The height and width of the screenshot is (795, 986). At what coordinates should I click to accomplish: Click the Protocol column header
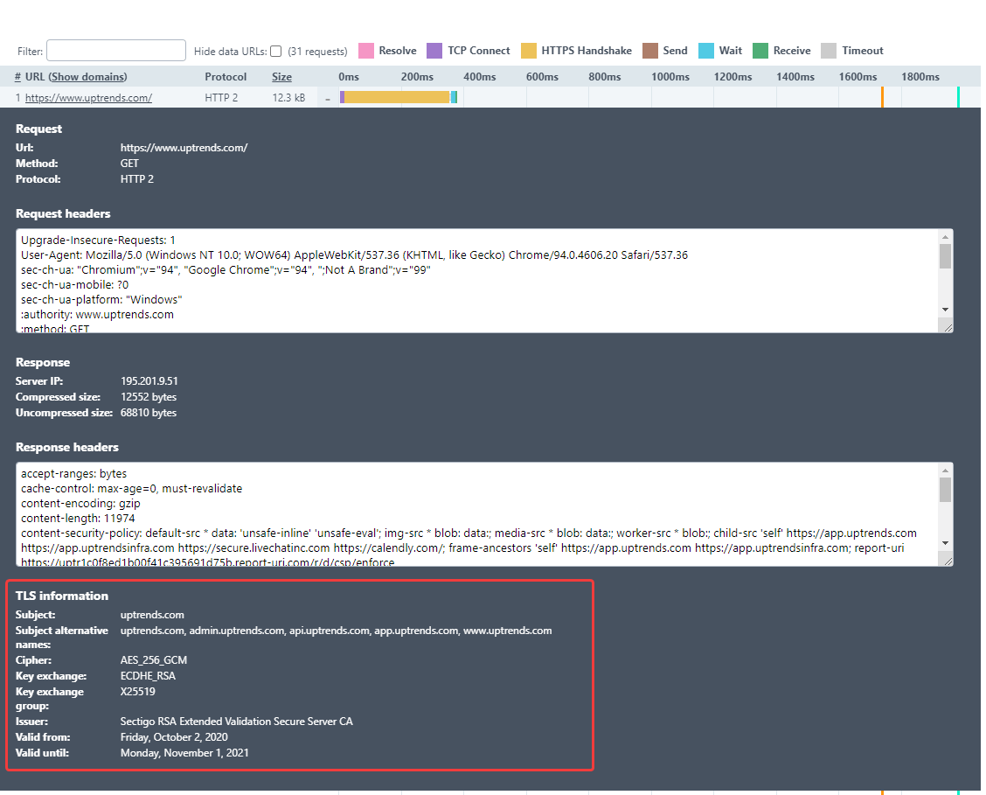point(226,77)
